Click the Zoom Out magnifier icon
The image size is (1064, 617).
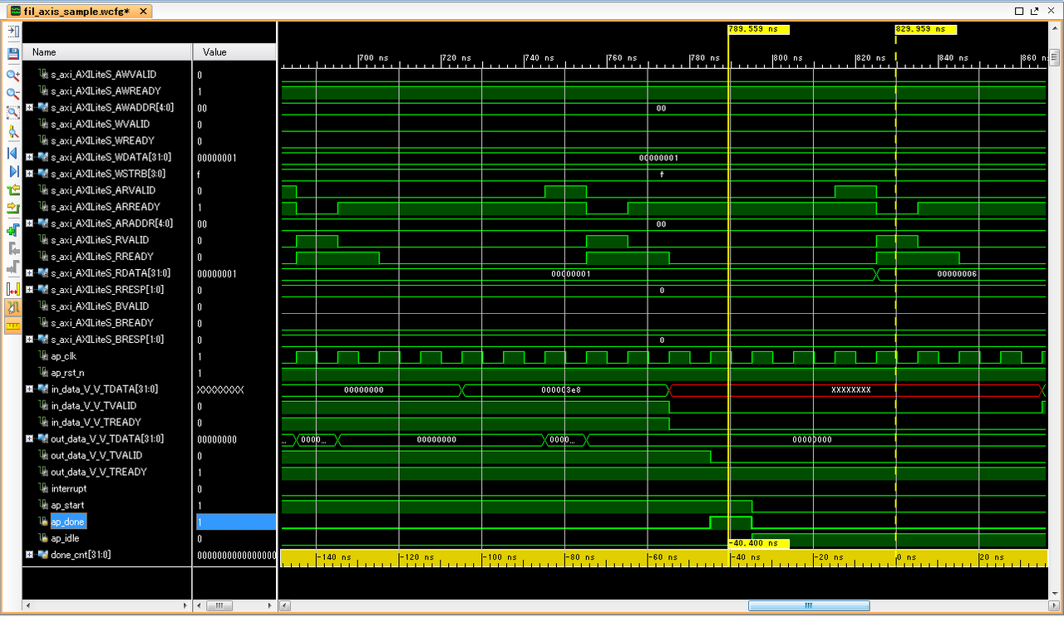click(12, 94)
